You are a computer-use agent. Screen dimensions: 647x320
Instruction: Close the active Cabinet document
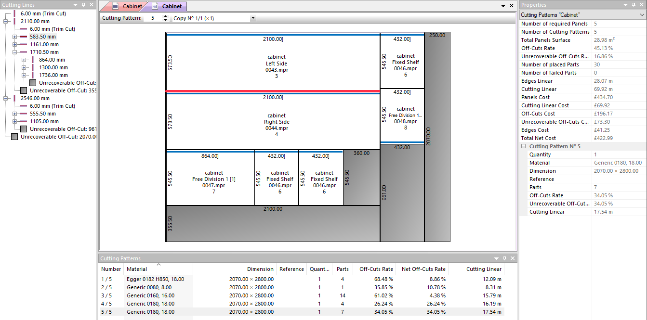(x=512, y=6)
